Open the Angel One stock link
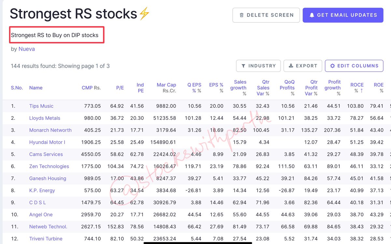 41,214
